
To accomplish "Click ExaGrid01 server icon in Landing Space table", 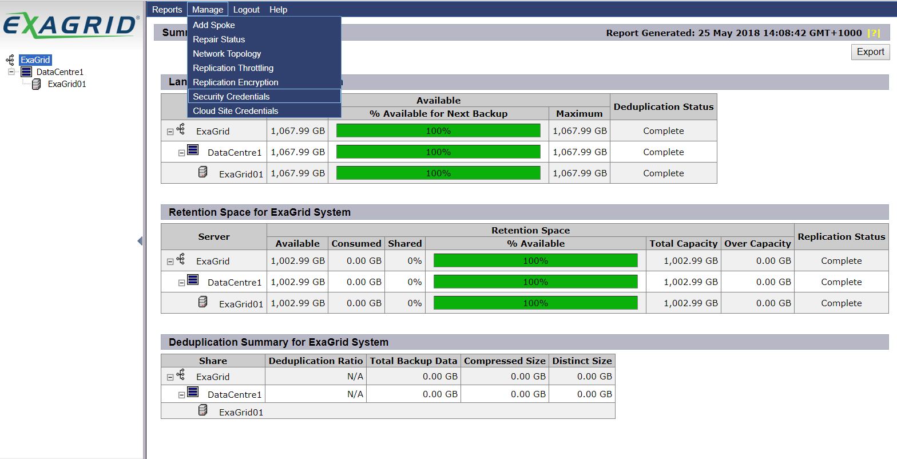I will [x=203, y=172].
